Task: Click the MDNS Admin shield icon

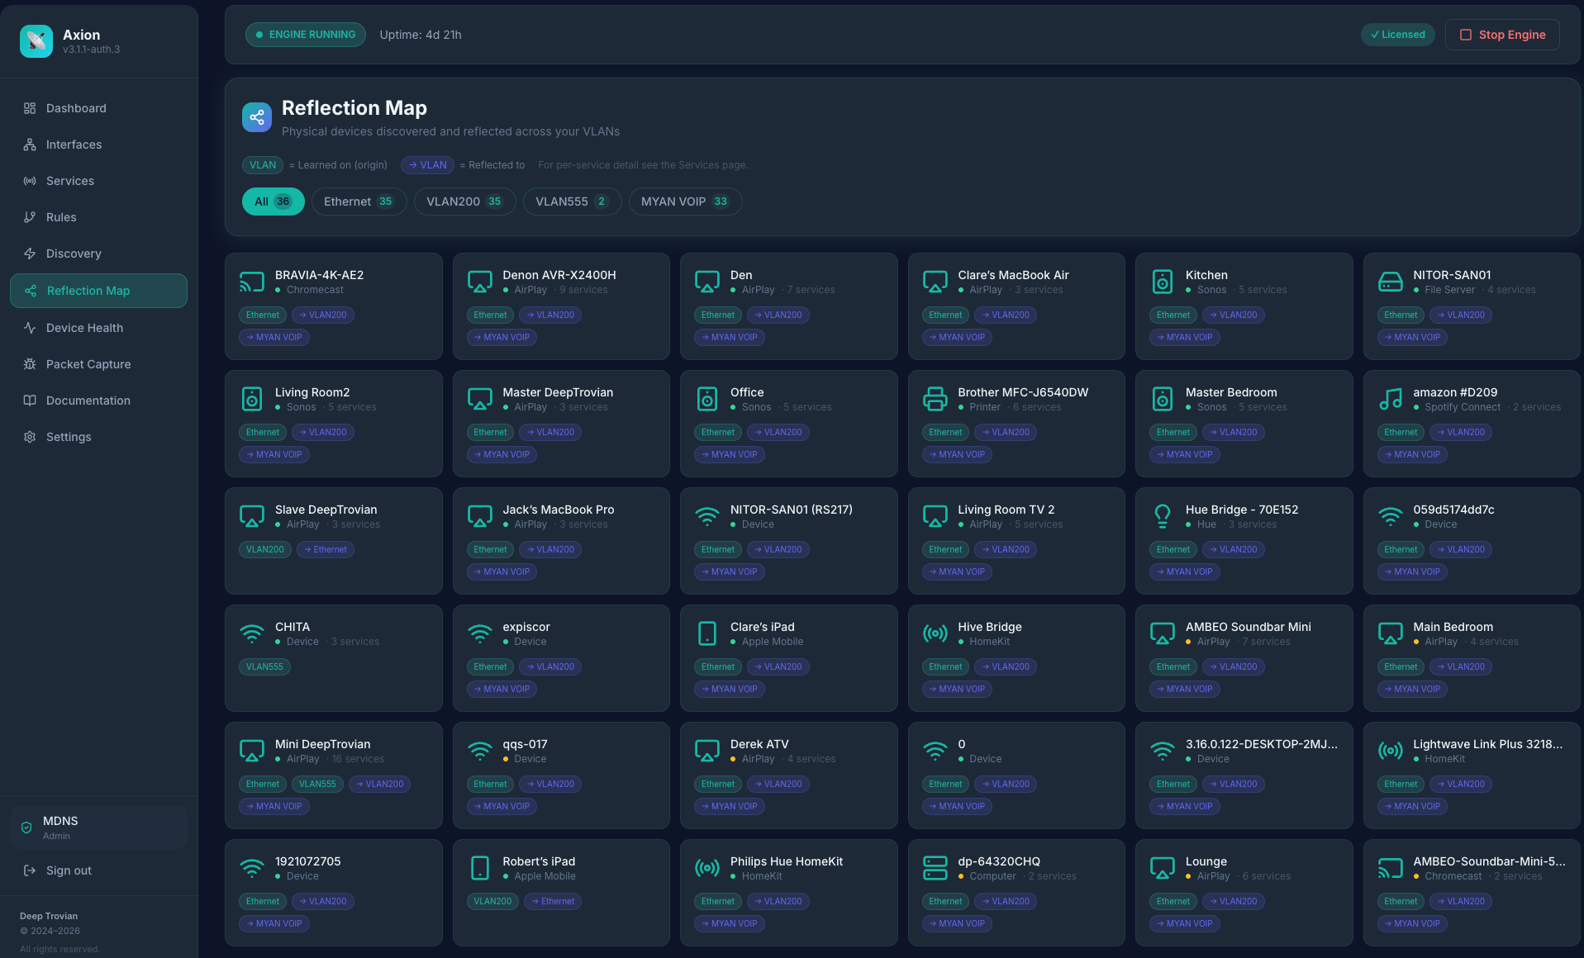Action: tap(26, 828)
